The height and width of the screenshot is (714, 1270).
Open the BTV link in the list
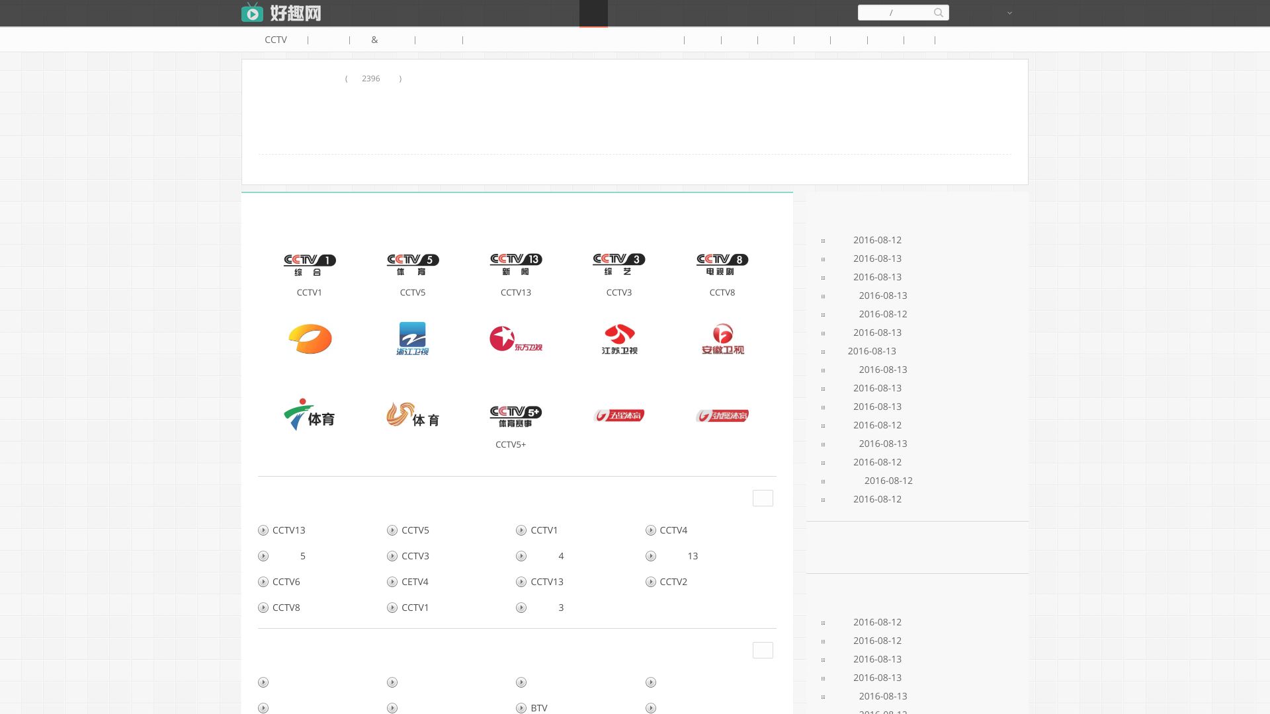pos(539,708)
